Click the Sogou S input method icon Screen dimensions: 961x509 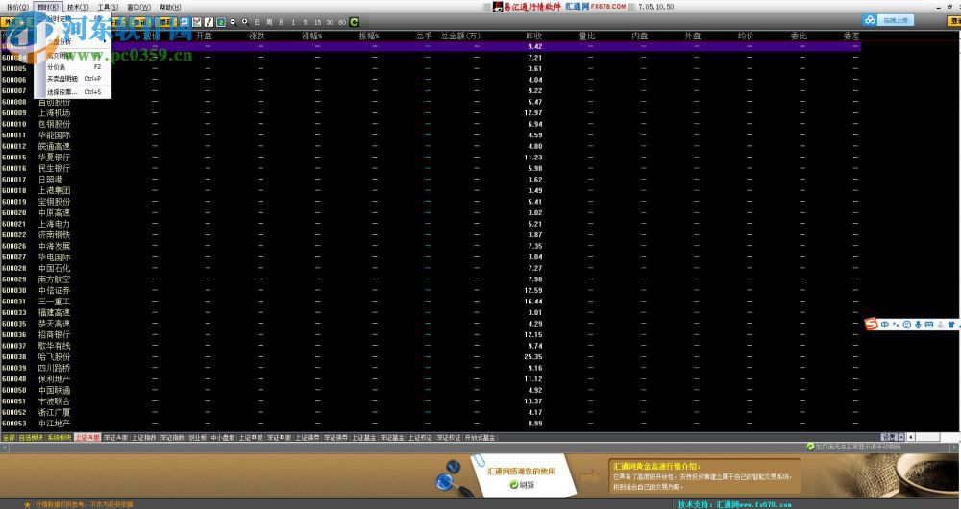tap(871, 324)
